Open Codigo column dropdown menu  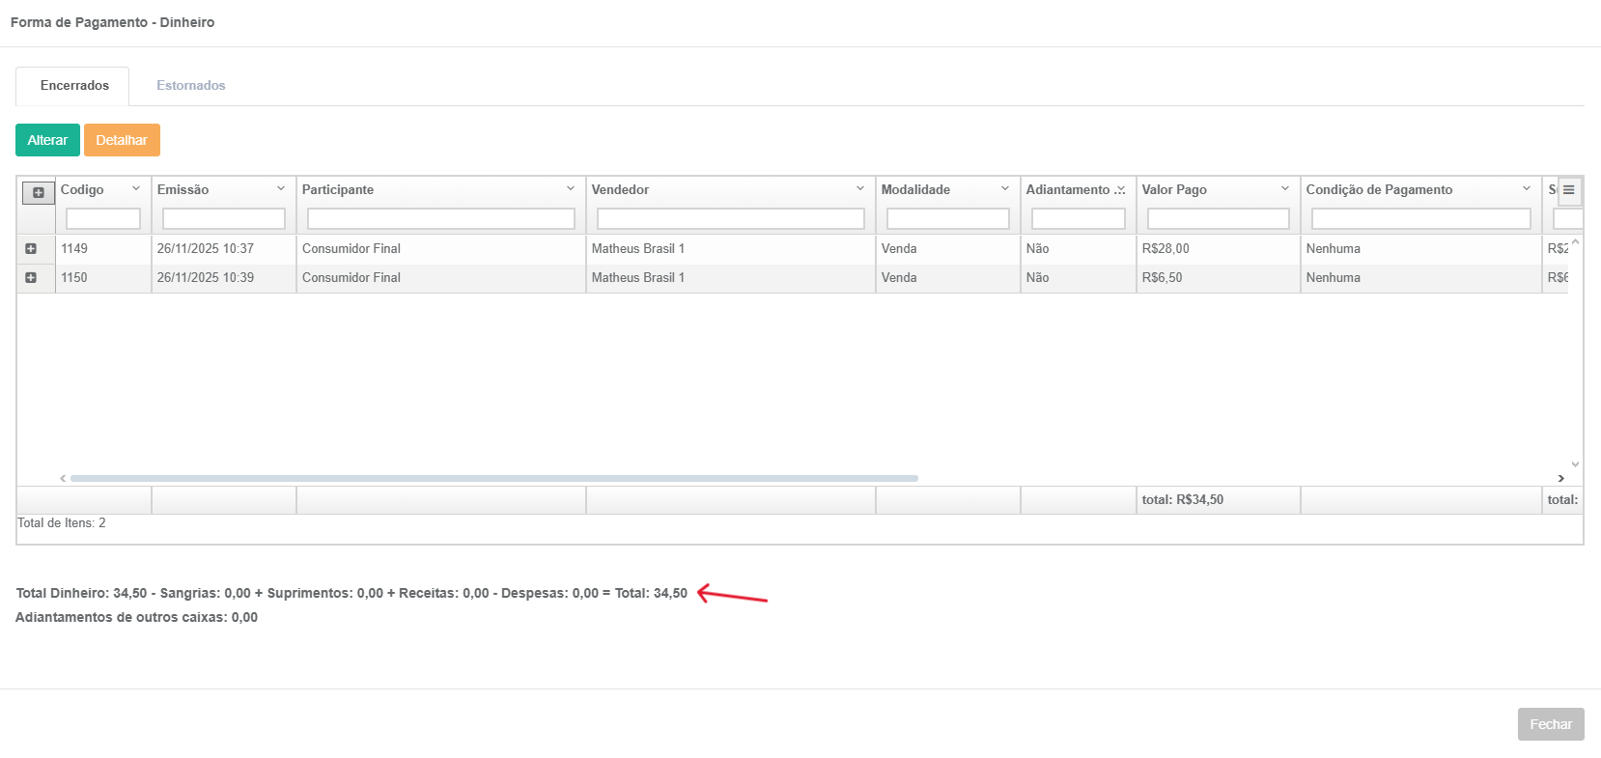coord(136,189)
